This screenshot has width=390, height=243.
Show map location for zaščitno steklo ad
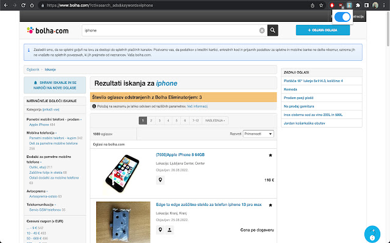coord(160,230)
